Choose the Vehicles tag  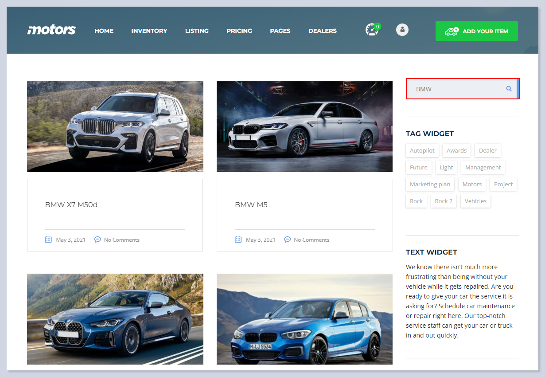pyautogui.click(x=475, y=201)
